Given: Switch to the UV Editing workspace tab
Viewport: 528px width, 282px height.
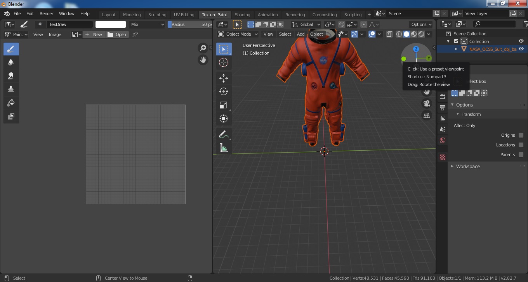Looking at the screenshot, I should click(184, 15).
